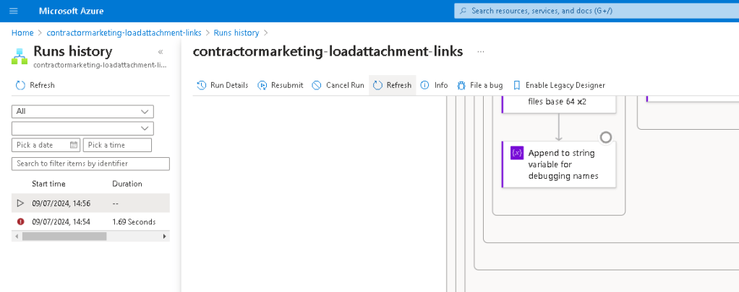Open the files base 64 x2 action card
The image size is (739, 292).
(x=559, y=104)
